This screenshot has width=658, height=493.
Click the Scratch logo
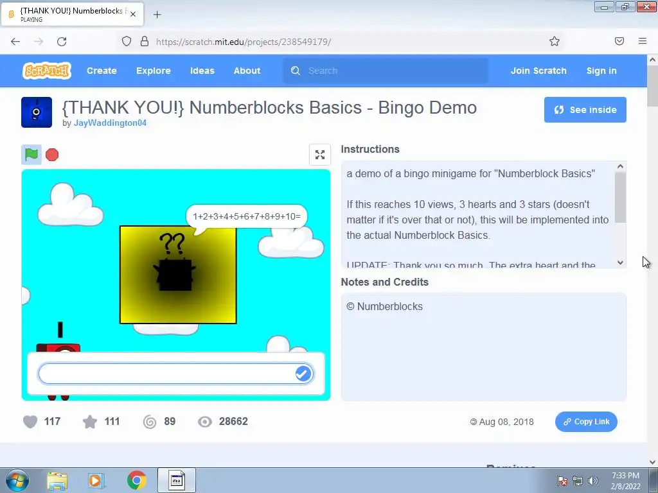(46, 71)
